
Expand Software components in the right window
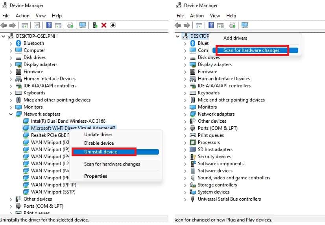tap(185, 164)
